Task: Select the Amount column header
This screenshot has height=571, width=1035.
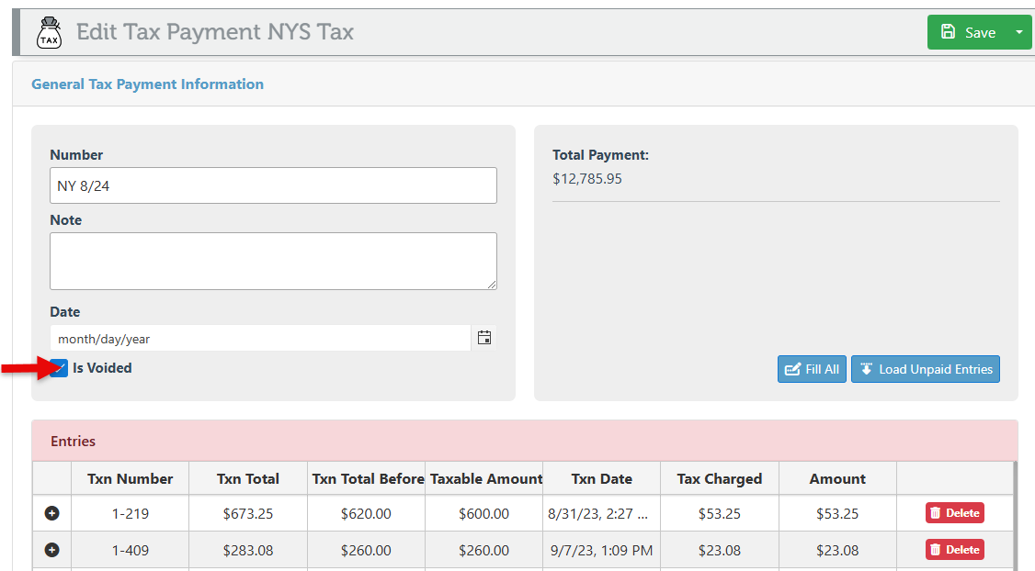Action: [x=837, y=478]
